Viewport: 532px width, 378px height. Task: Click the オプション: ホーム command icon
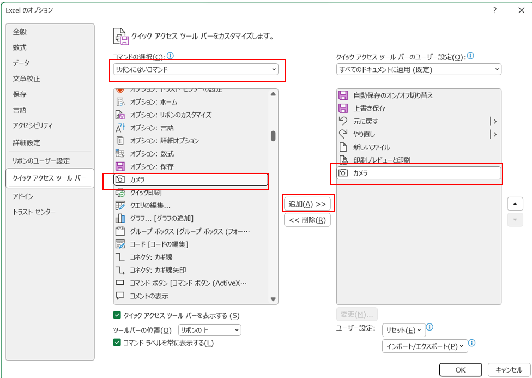pyautogui.click(x=120, y=102)
